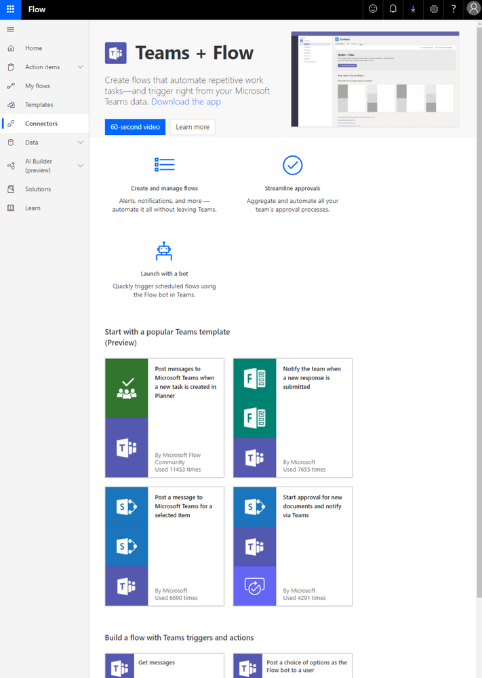Click the help question mark icon

[x=454, y=9]
